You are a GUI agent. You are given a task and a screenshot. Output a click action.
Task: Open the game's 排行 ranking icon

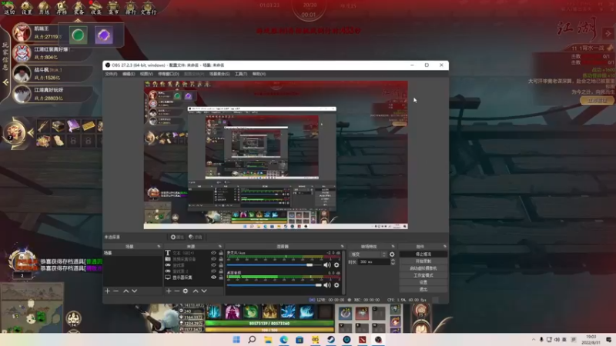pos(130,8)
